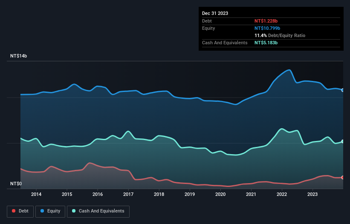This screenshot has width=350, height=224.
Task: Toggle the Equity series legend button
Action: tap(50, 211)
